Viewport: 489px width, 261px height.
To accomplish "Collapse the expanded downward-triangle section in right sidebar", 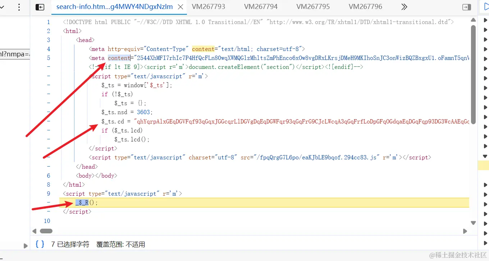I will click(x=485, y=156).
